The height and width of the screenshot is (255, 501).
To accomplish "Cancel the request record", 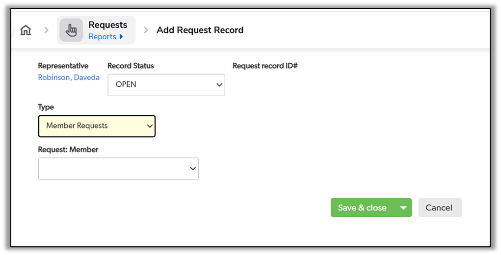I will pos(439,208).
